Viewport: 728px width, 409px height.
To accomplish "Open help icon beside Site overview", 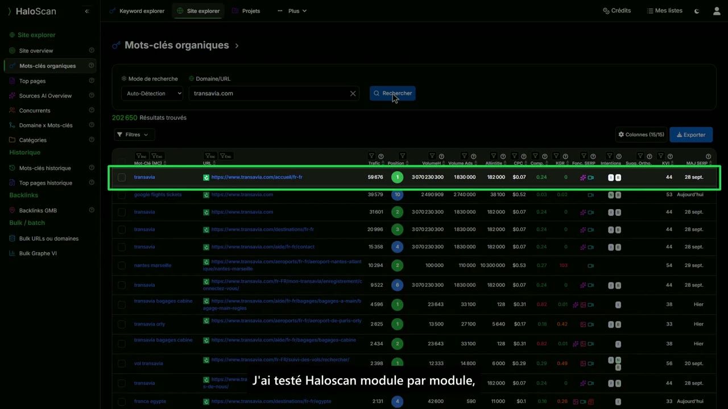I will click(92, 51).
